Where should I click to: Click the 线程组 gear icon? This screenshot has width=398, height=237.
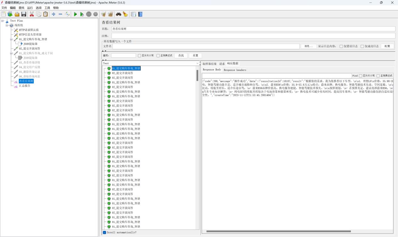pos(12,25)
